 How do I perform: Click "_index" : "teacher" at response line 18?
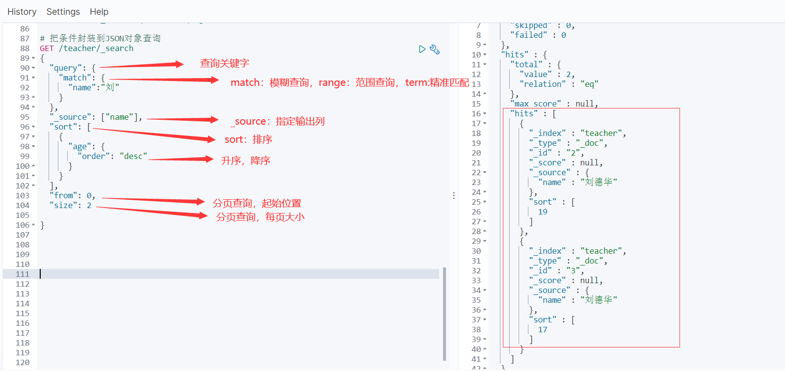(578, 133)
